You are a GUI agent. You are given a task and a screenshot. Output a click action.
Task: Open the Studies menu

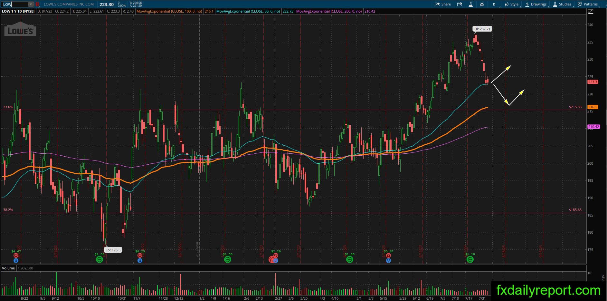point(562,4)
